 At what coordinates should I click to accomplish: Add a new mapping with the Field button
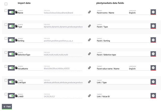click(x=7, y=107)
